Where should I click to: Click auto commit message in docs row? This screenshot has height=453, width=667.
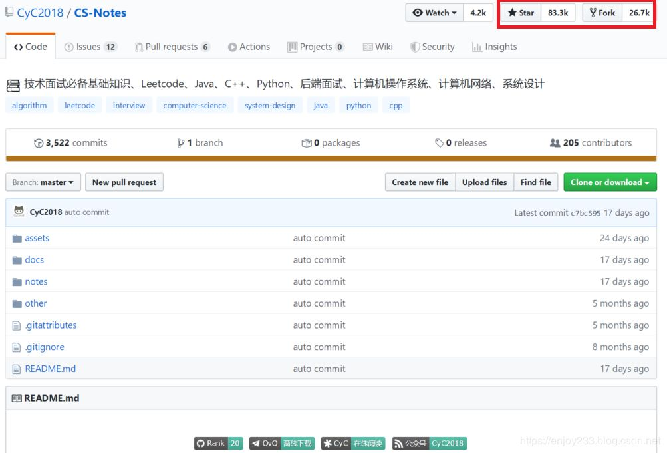tap(319, 260)
